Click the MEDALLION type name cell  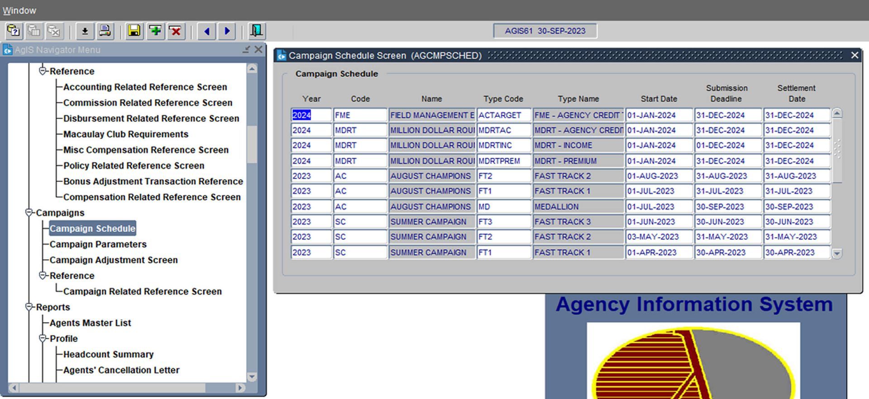click(x=578, y=207)
